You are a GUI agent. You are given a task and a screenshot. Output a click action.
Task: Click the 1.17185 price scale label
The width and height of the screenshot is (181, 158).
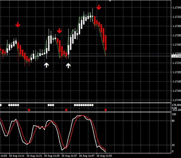pos(176,82)
